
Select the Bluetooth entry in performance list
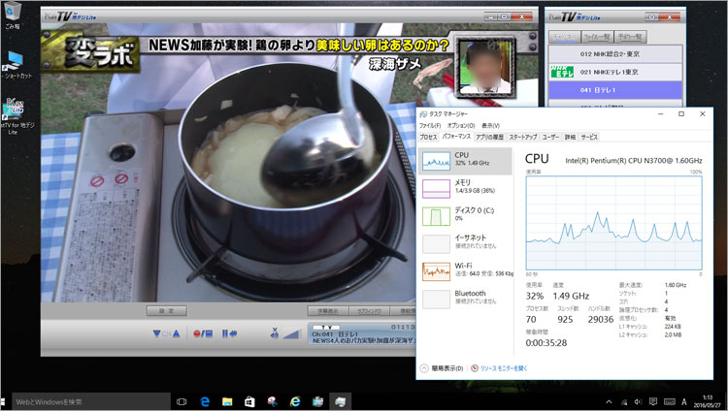click(465, 300)
